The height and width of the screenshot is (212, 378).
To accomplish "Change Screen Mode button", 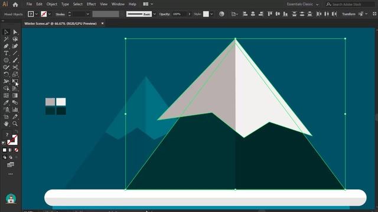I will [x=11, y=165].
